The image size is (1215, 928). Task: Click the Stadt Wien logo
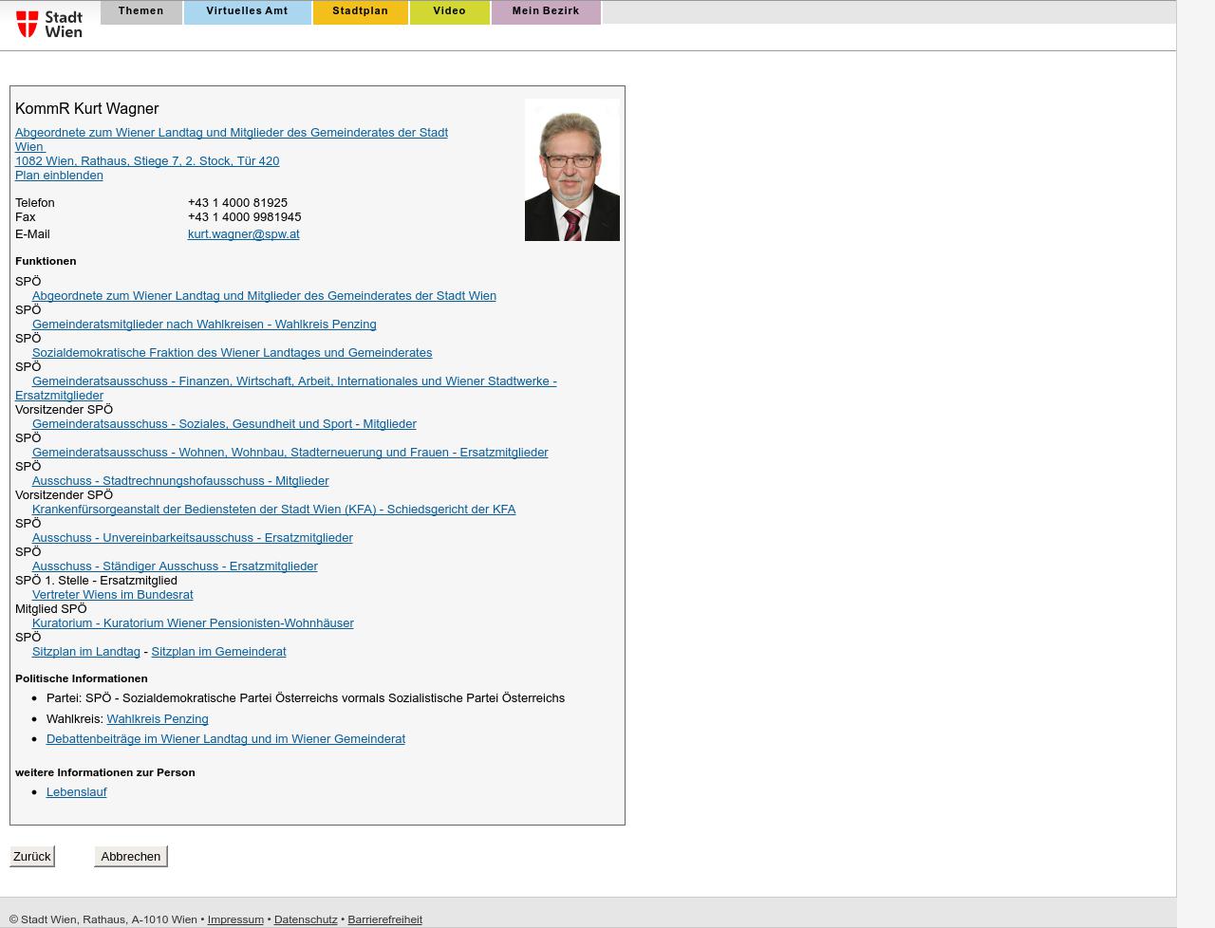coord(49,24)
